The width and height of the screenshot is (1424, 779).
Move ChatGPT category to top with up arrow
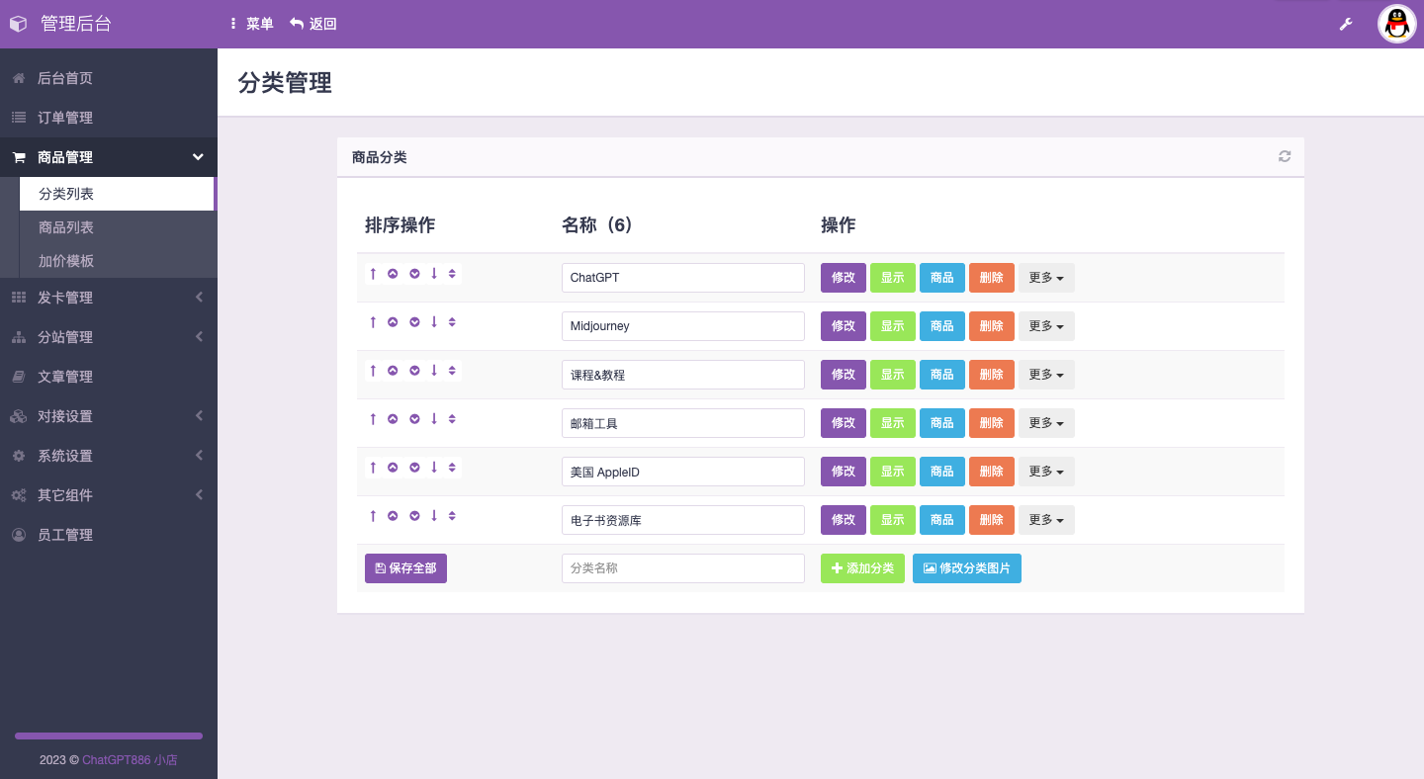[x=373, y=273]
